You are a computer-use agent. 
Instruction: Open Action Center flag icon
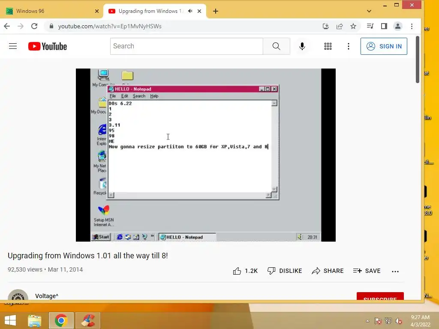[378, 321]
